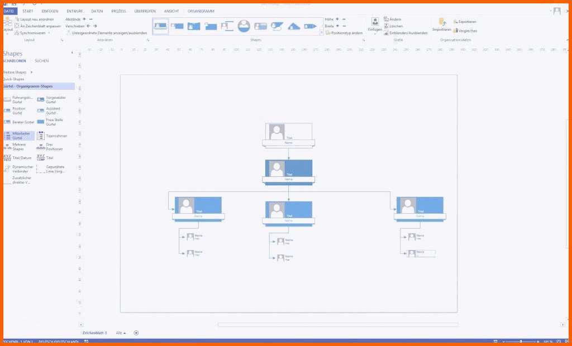
Task: Open the ORGANIGRAMM tab
Action: (201, 11)
